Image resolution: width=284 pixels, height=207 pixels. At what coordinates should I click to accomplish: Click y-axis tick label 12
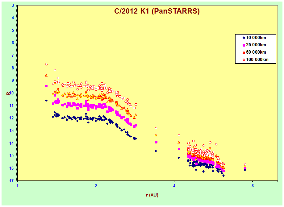point(12,118)
